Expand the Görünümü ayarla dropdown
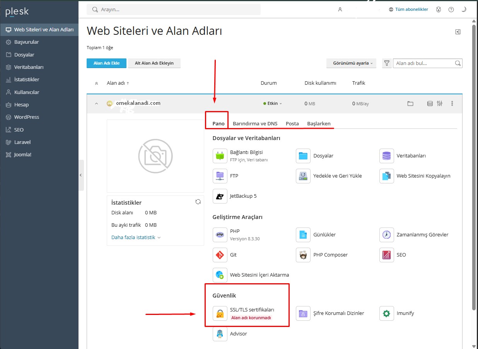 point(351,63)
